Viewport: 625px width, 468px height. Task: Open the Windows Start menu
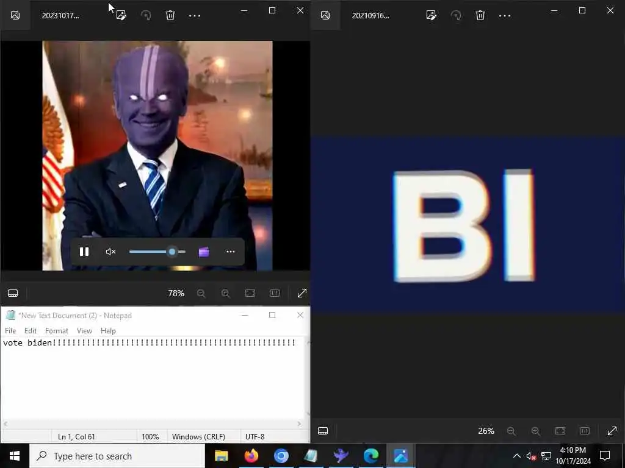[15, 456]
